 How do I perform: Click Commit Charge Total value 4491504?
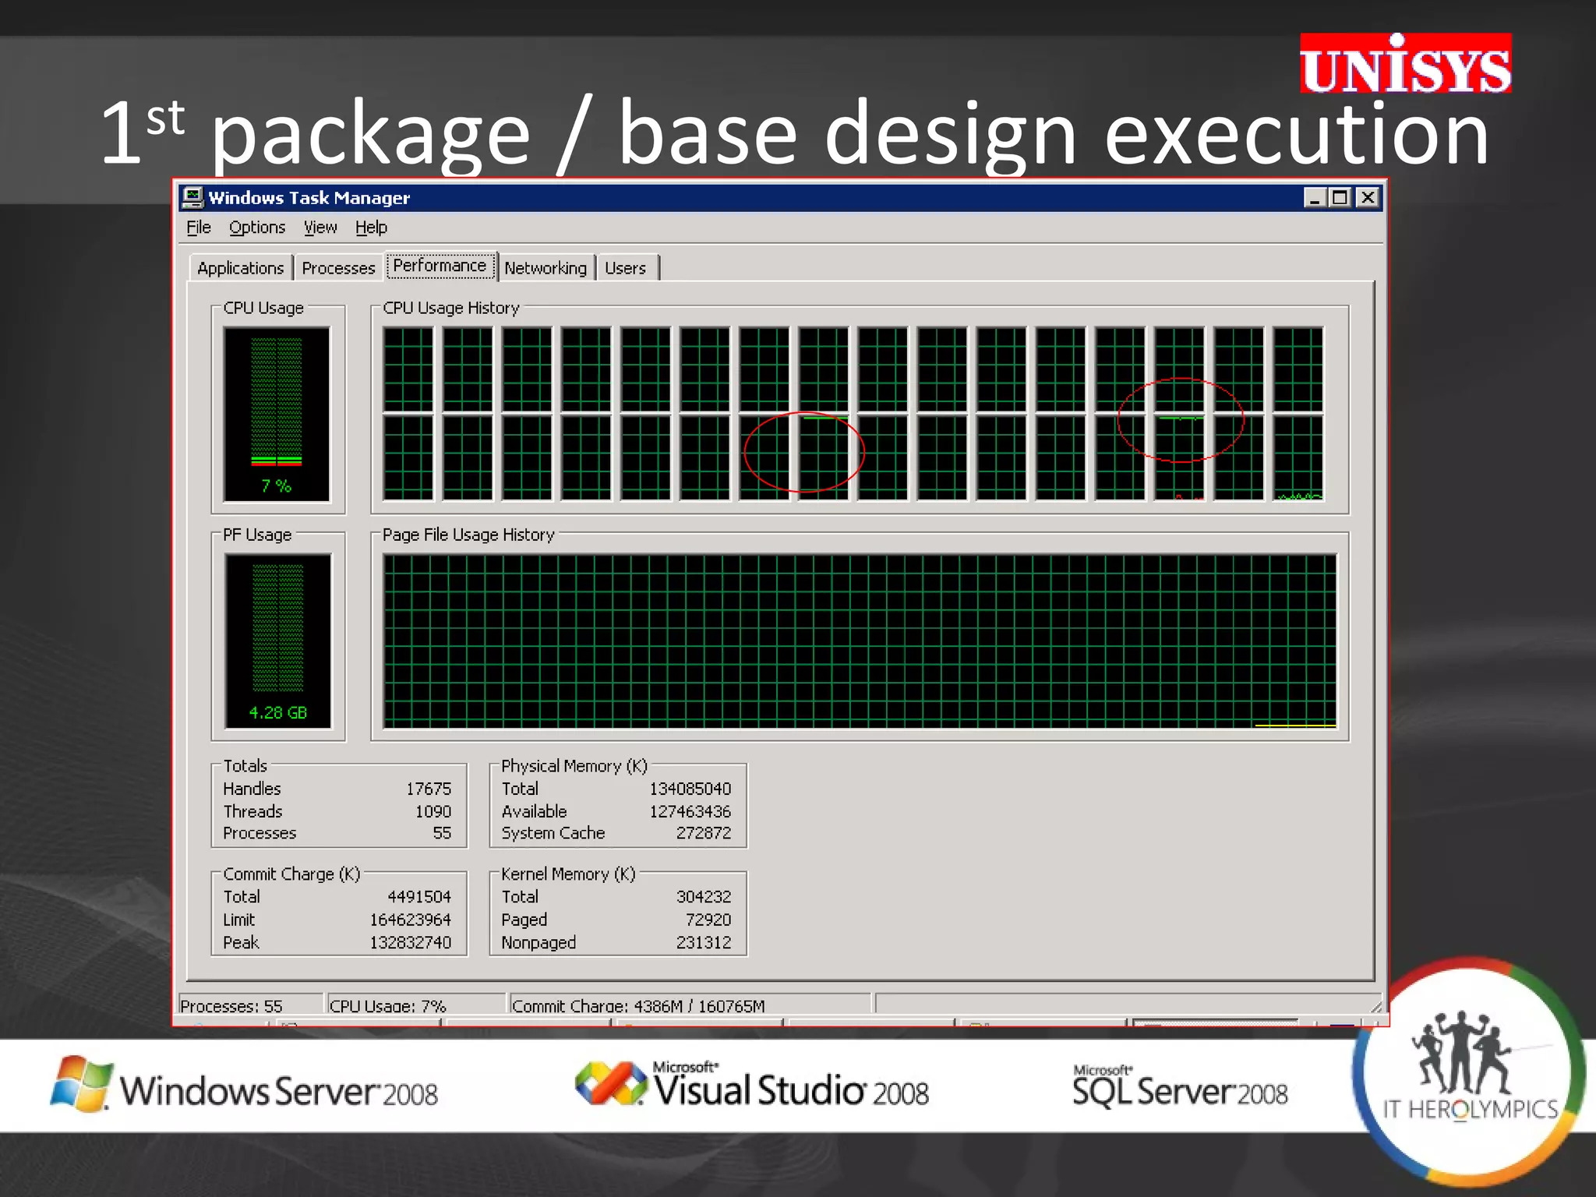tap(419, 897)
